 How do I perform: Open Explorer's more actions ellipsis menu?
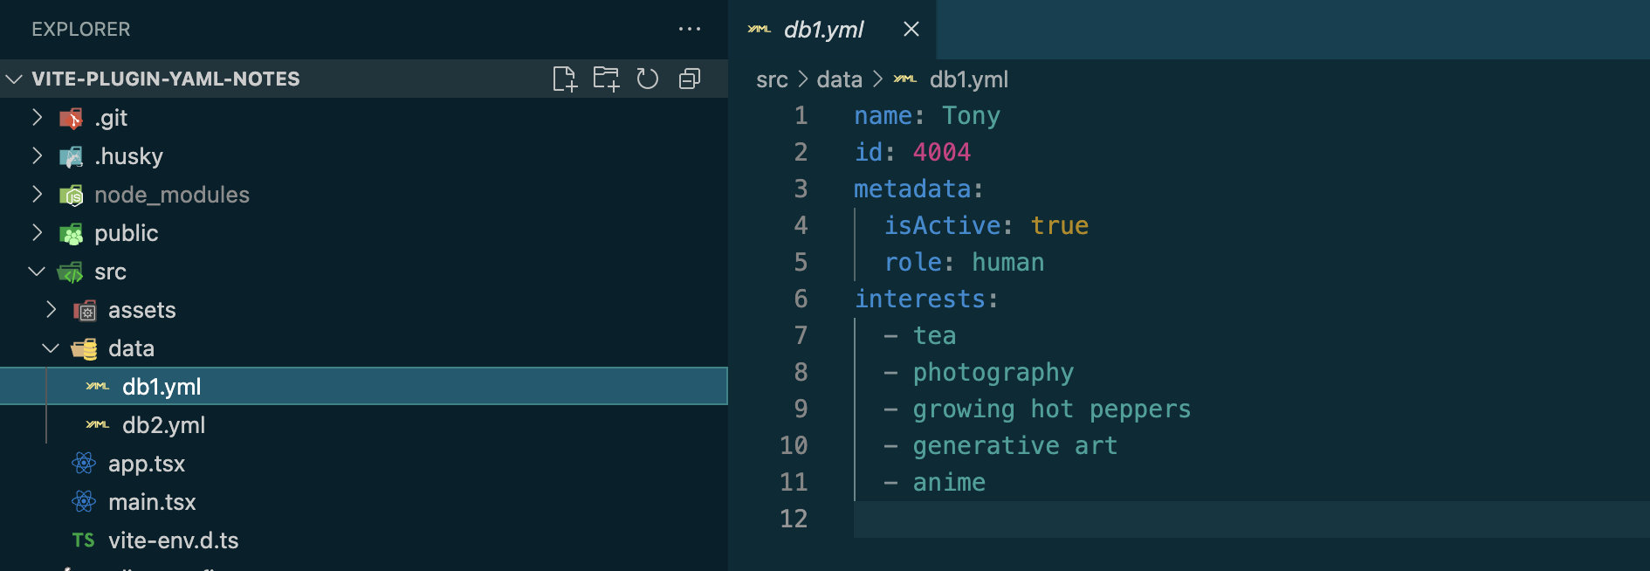(689, 29)
